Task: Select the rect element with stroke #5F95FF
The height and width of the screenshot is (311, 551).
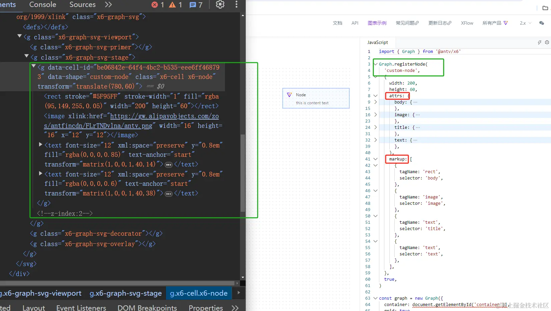Action: (x=131, y=101)
